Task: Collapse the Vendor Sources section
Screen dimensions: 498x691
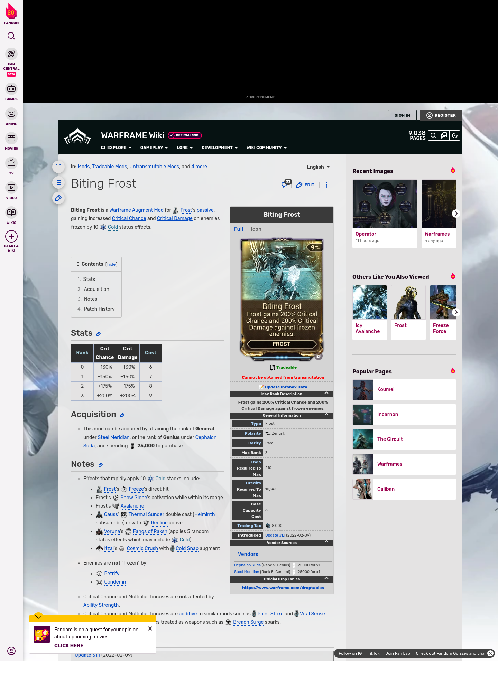Action: click(326, 542)
